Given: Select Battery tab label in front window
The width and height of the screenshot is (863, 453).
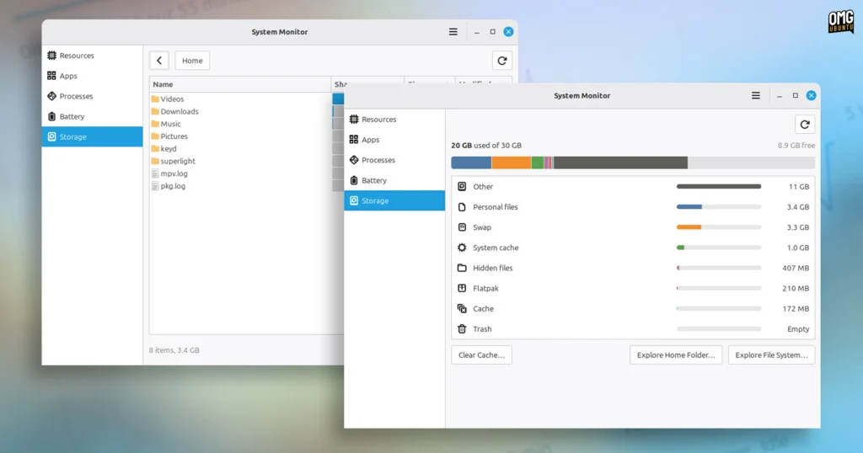Looking at the screenshot, I should click(373, 180).
